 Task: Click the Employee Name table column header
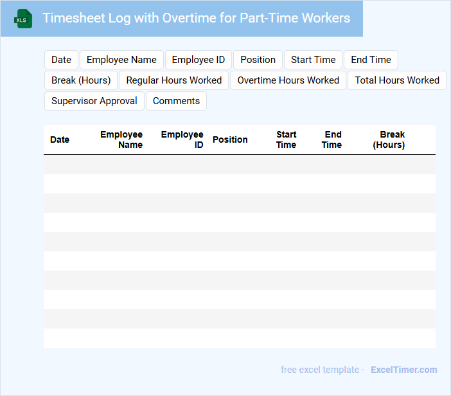coord(121,139)
